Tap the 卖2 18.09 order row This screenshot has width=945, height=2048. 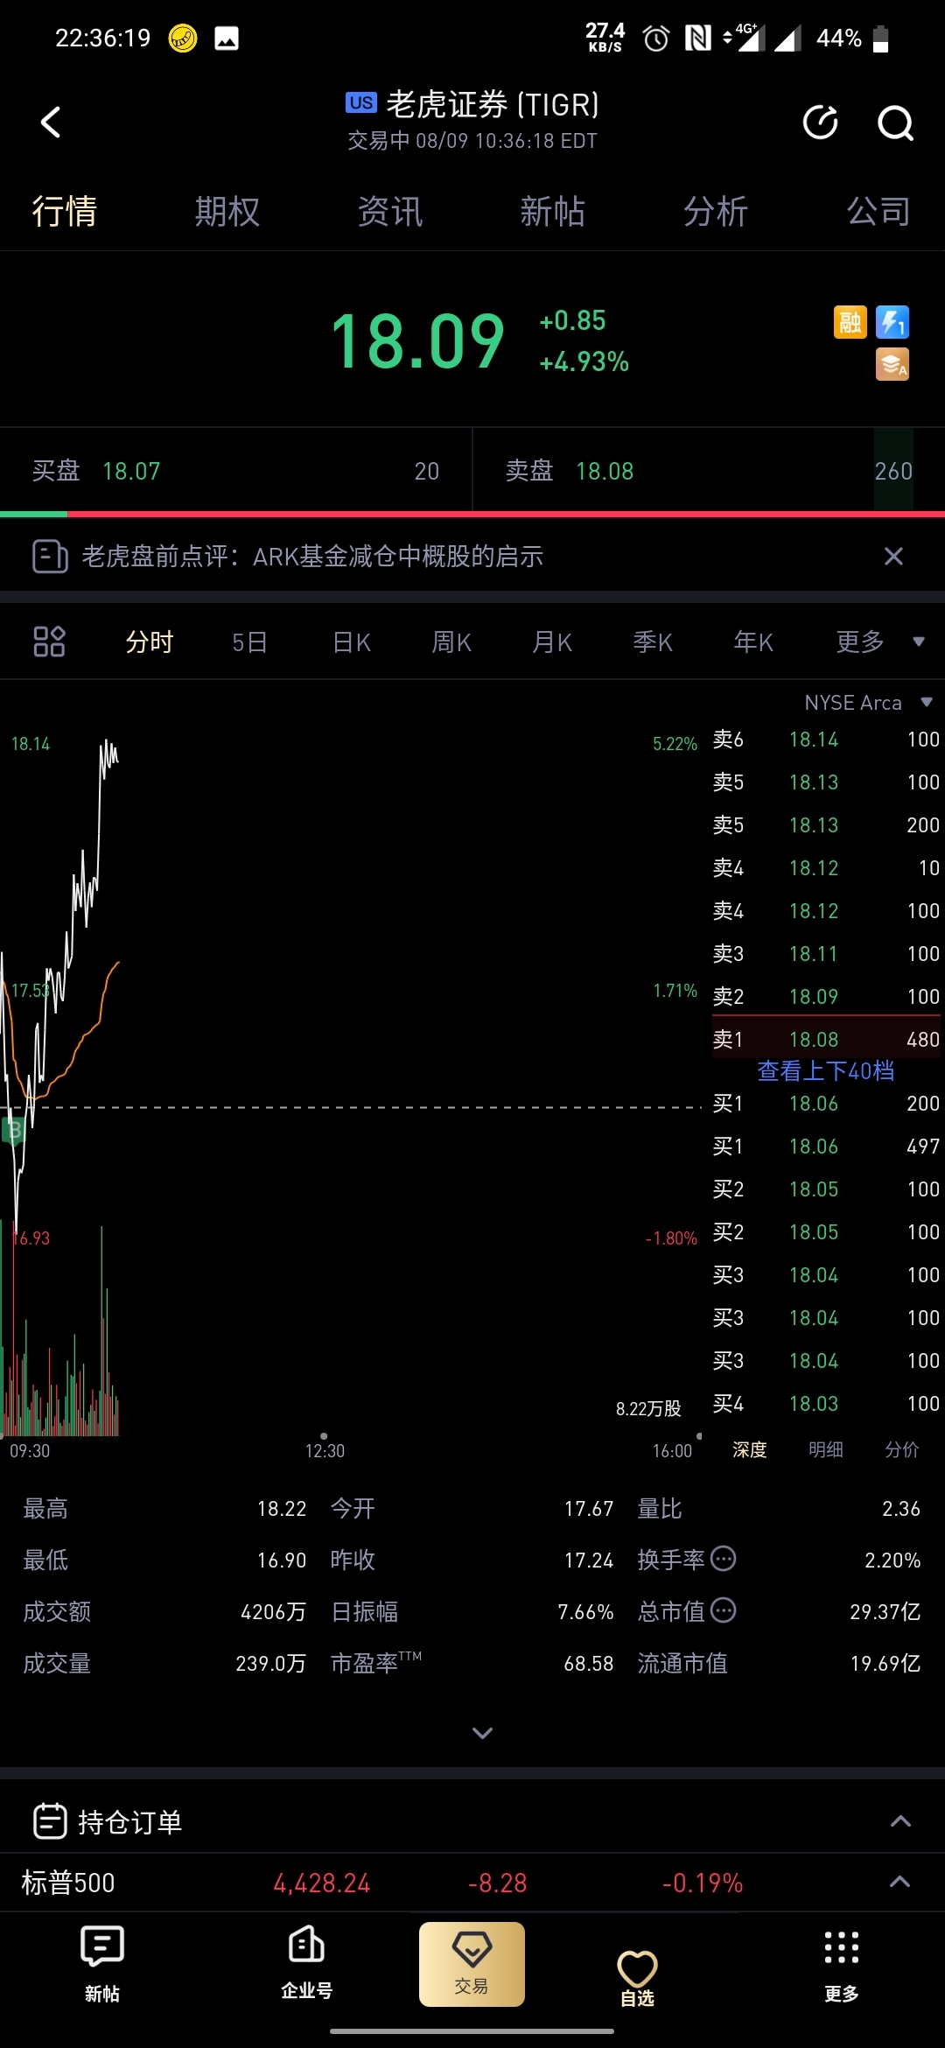tap(826, 996)
